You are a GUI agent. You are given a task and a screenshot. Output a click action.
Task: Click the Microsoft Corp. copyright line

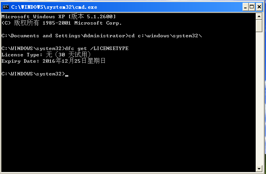(62, 23)
